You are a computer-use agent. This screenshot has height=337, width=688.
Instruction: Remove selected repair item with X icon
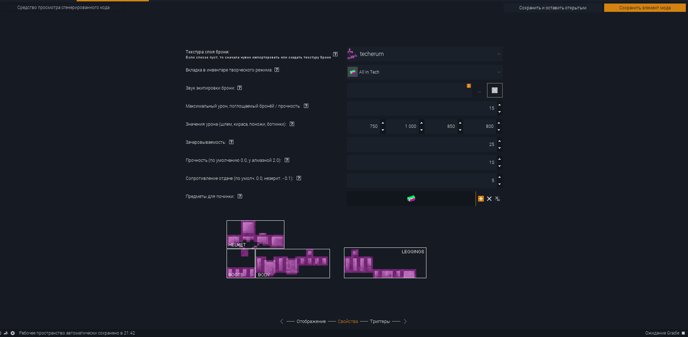(x=489, y=199)
